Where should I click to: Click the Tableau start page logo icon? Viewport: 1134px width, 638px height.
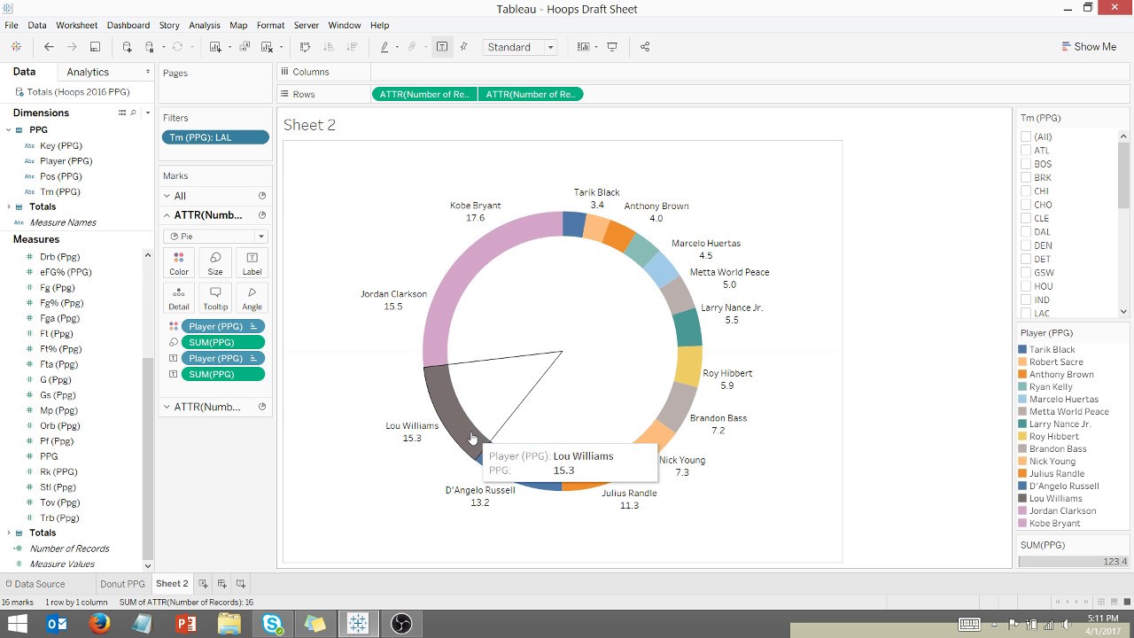pos(16,47)
